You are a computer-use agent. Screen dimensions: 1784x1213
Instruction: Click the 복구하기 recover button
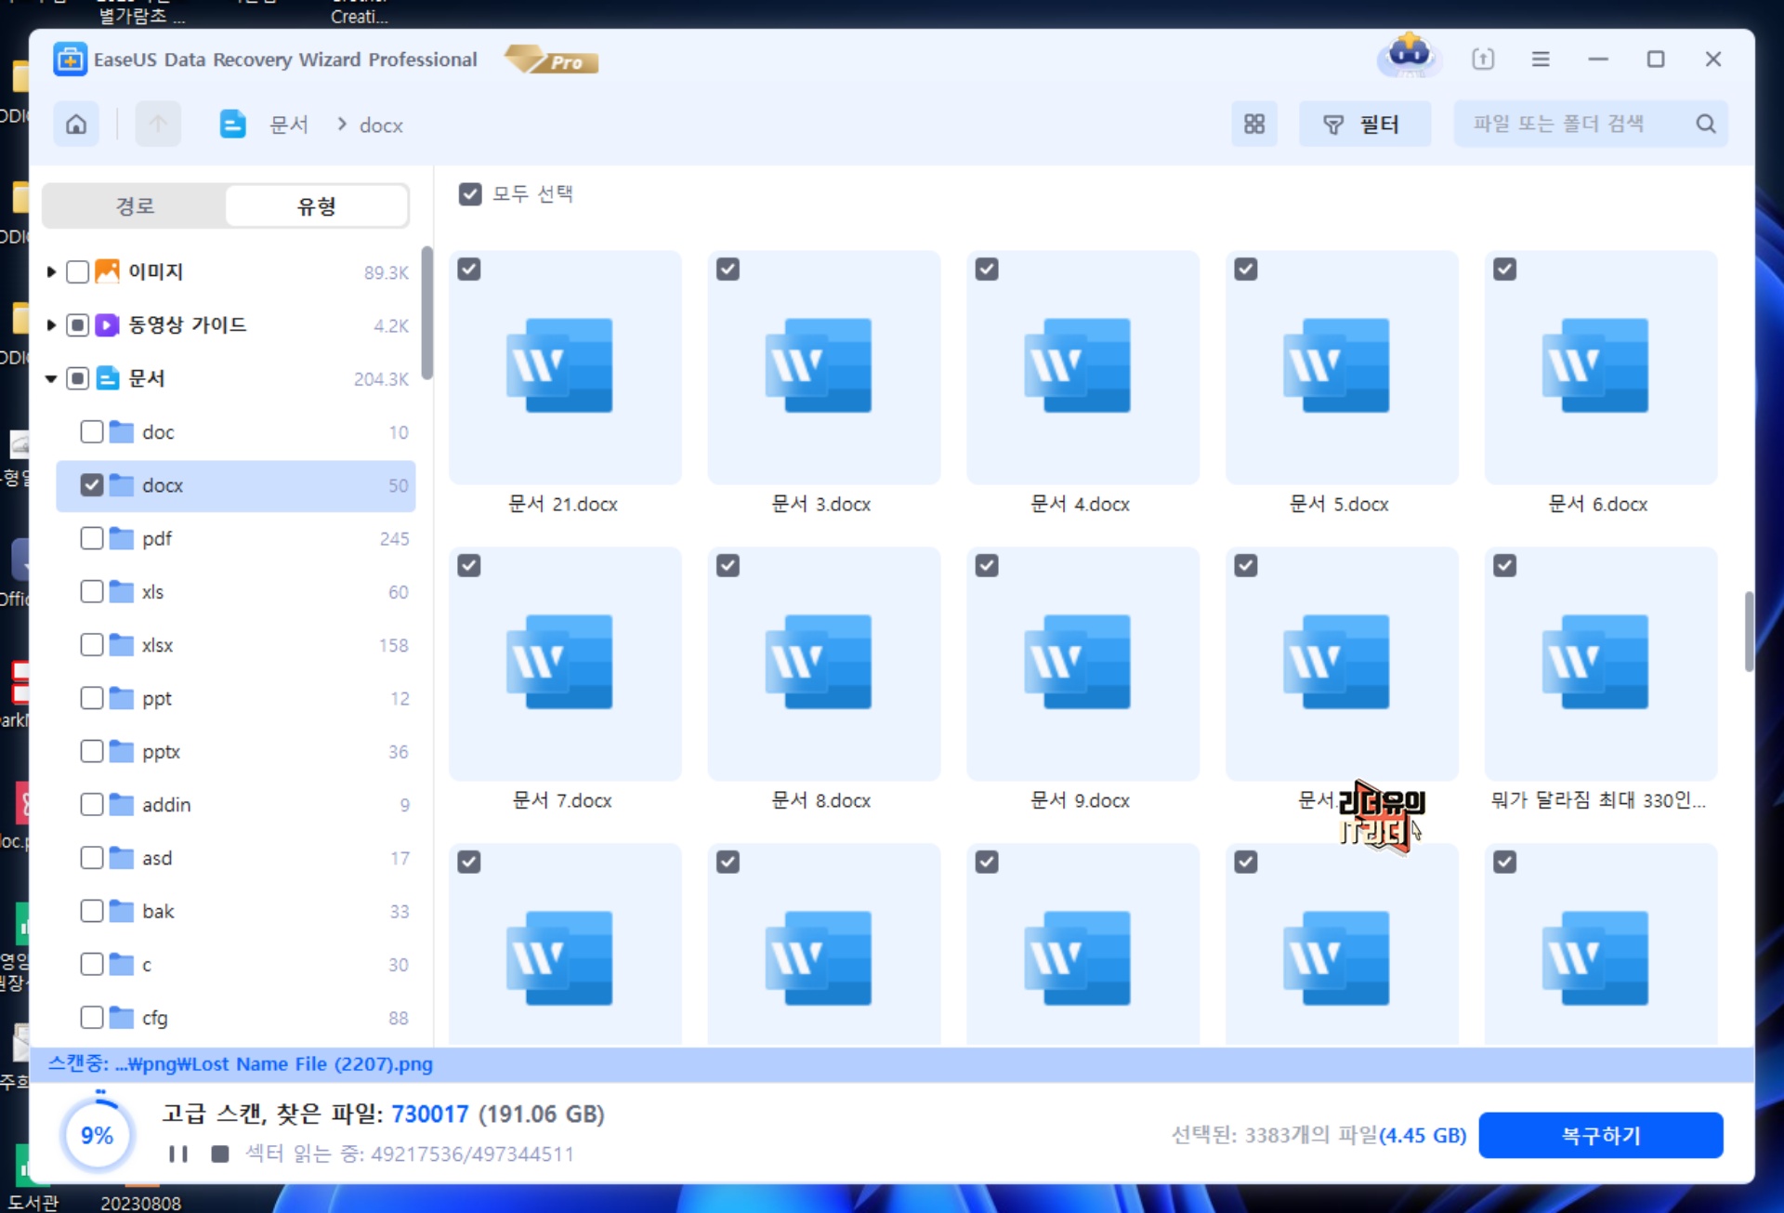[x=1600, y=1135]
